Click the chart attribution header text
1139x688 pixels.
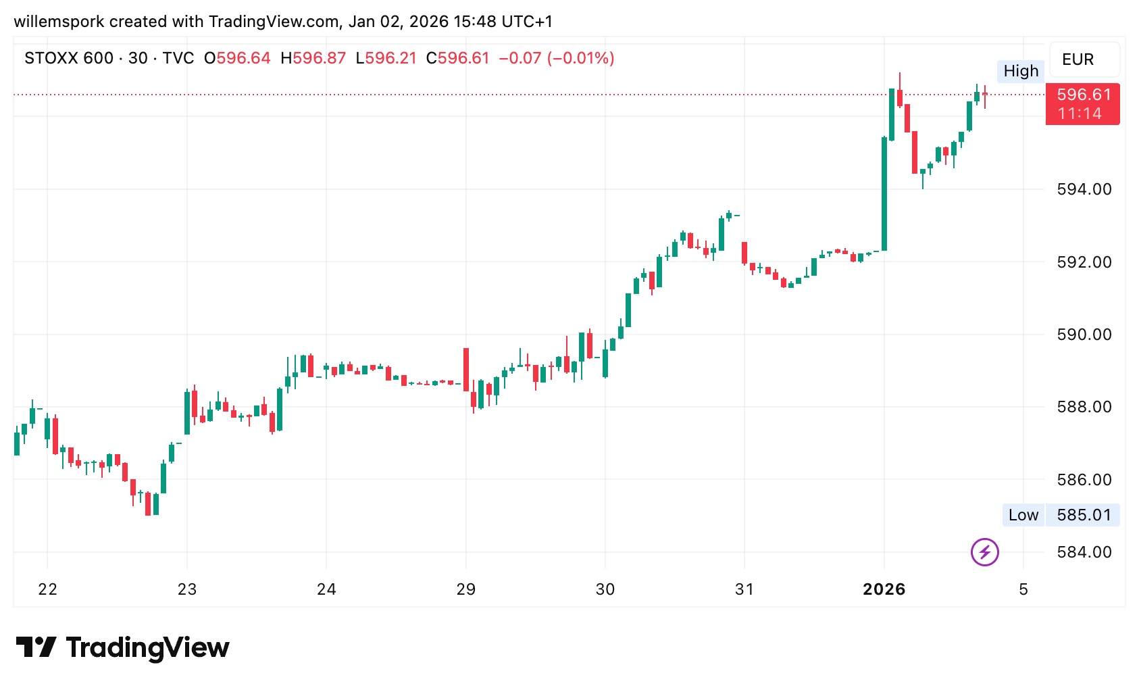point(283,22)
